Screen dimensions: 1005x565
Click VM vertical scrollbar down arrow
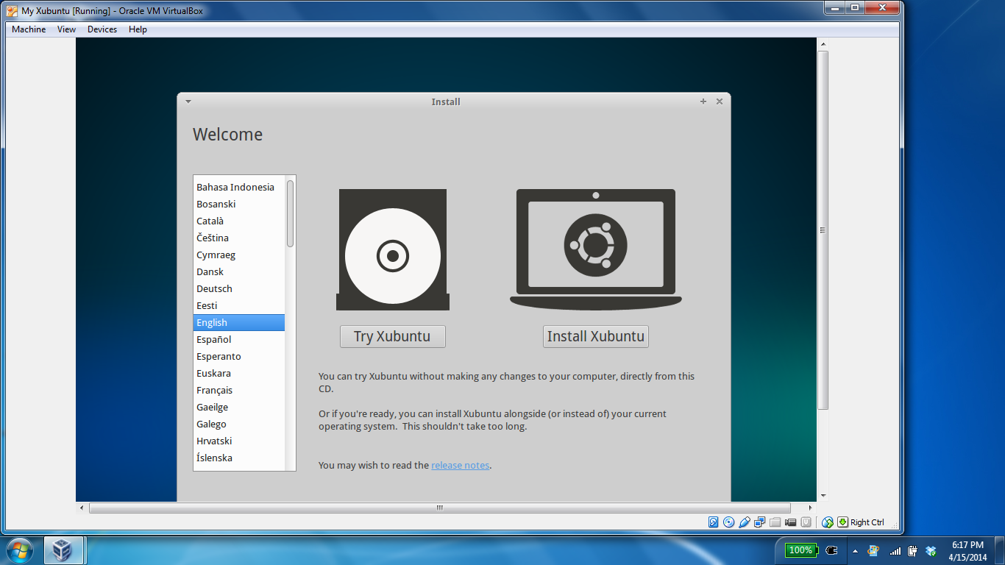coord(823,496)
